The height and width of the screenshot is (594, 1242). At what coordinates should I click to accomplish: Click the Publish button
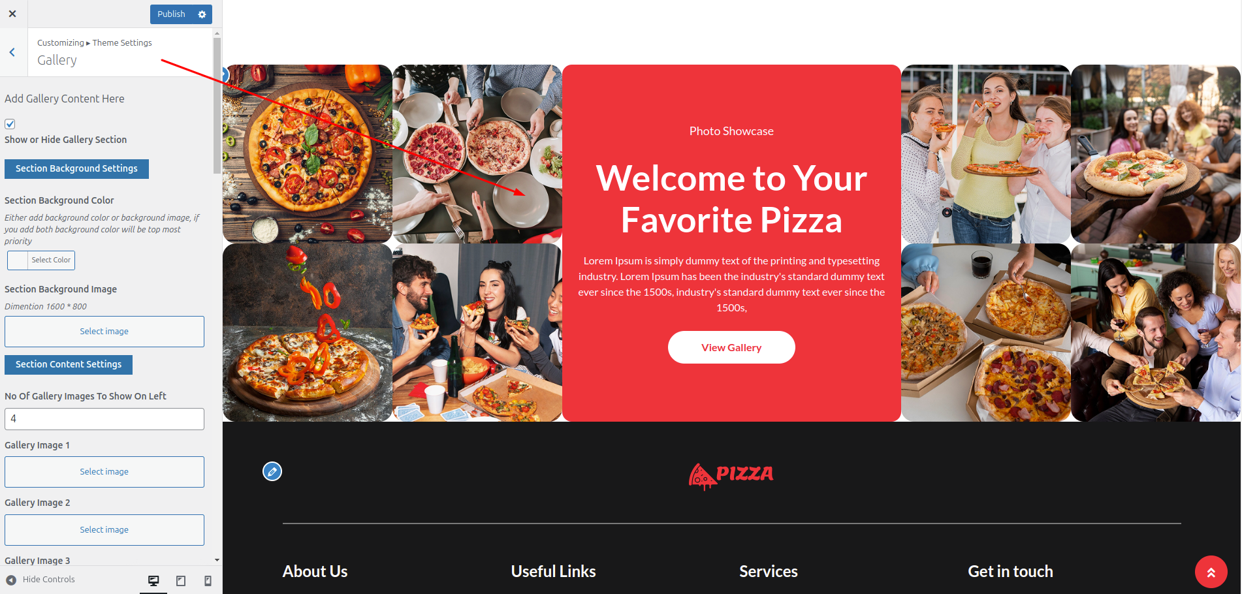coord(171,14)
